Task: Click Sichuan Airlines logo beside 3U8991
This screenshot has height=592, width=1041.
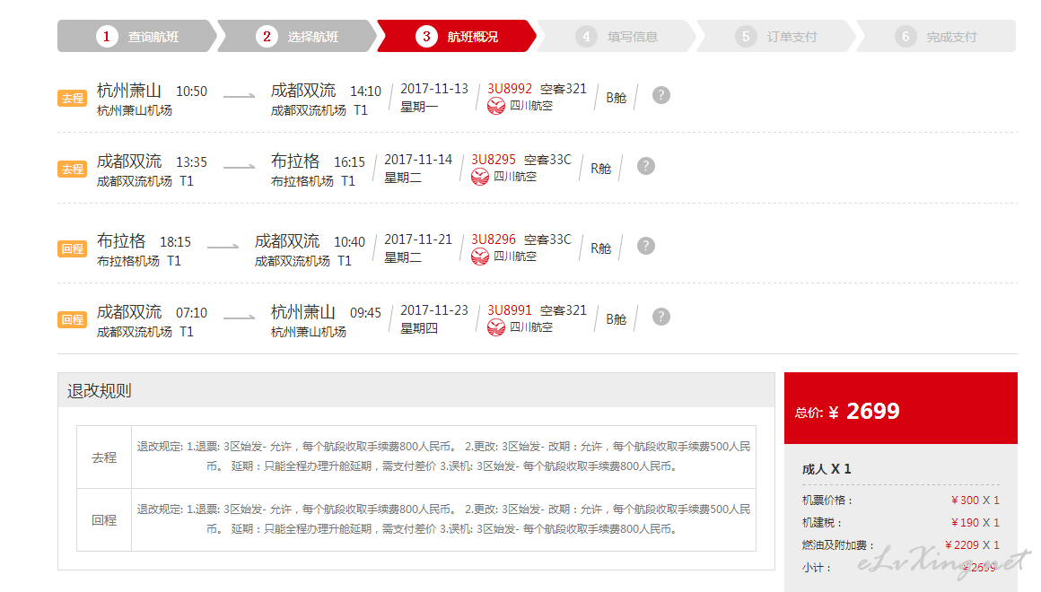Action: (496, 327)
